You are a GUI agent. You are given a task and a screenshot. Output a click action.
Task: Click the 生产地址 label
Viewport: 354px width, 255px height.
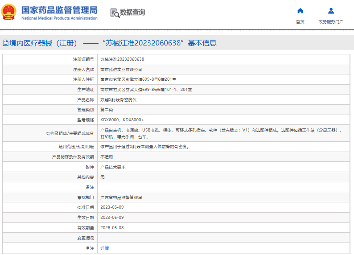(x=85, y=90)
